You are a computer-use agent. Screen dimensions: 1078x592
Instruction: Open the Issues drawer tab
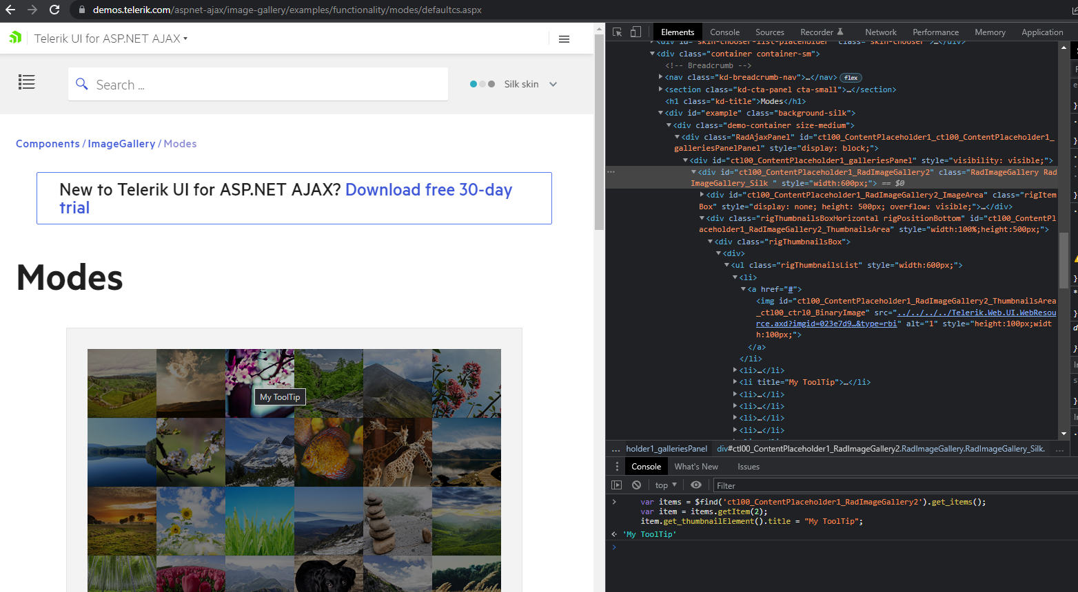pyautogui.click(x=748, y=467)
